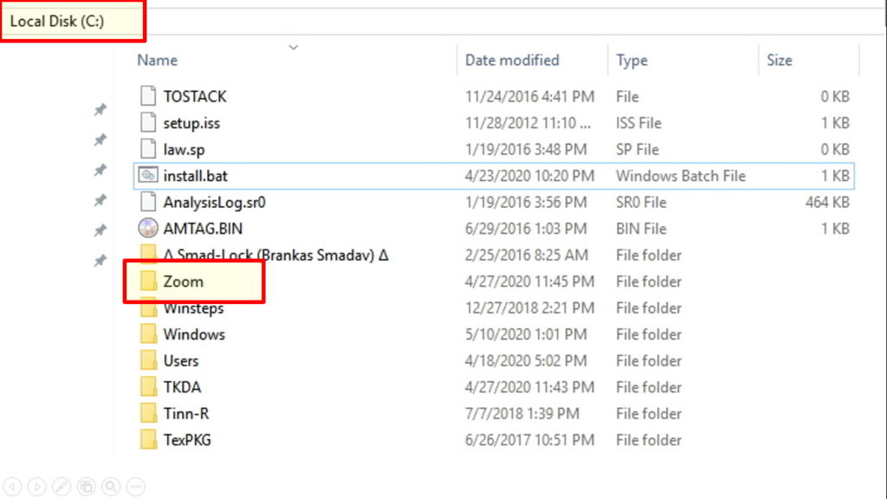Select the Users folder

181,360
